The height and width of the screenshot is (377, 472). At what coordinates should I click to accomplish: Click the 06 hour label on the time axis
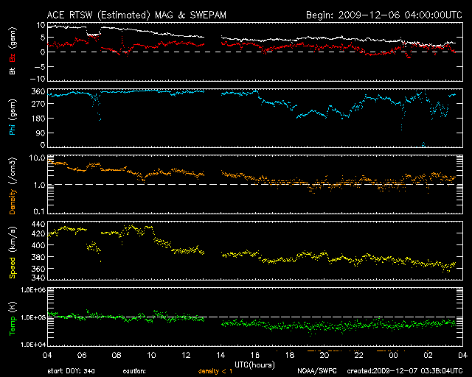82,356
